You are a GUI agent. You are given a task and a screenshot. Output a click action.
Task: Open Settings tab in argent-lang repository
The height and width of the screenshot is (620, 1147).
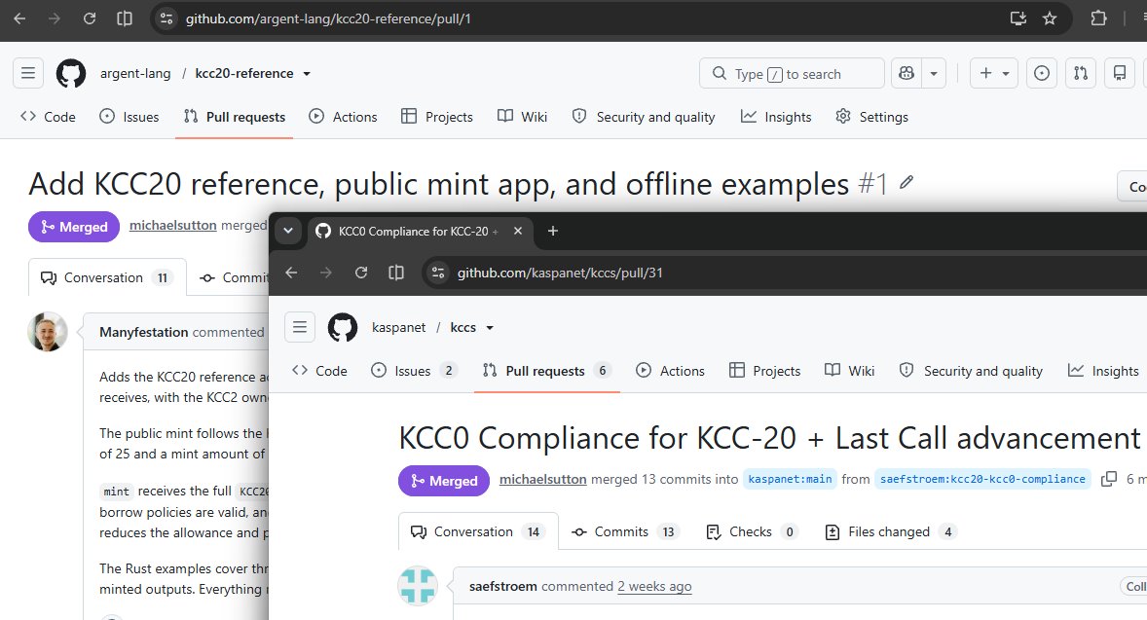(x=872, y=117)
